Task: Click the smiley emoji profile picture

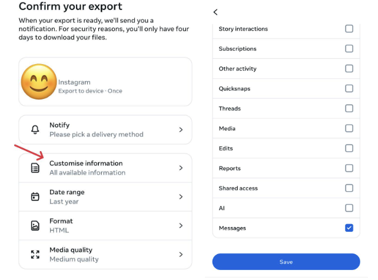Action: pos(39,81)
